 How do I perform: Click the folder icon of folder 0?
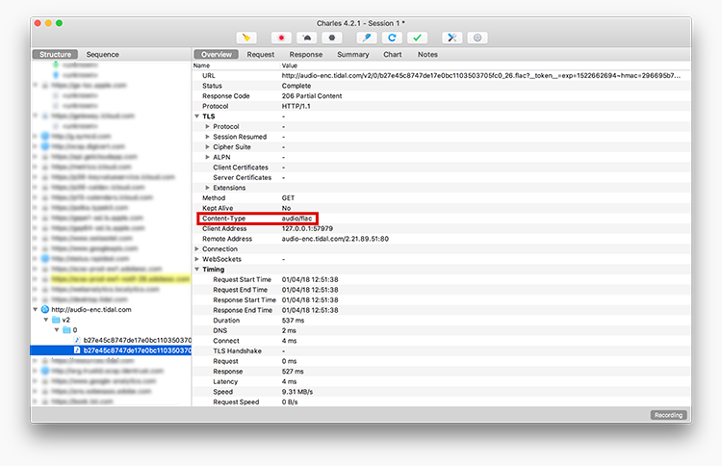[66, 329]
